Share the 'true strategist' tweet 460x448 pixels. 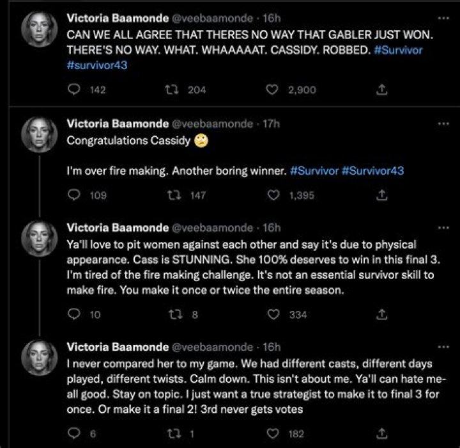click(382, 433)
